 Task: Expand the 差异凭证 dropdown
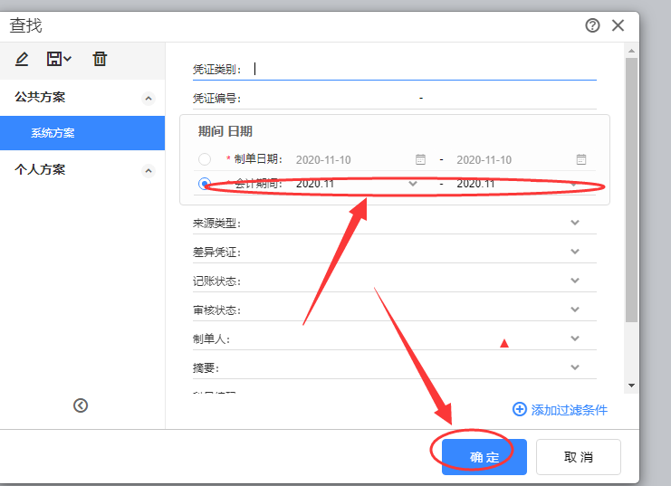575,251
